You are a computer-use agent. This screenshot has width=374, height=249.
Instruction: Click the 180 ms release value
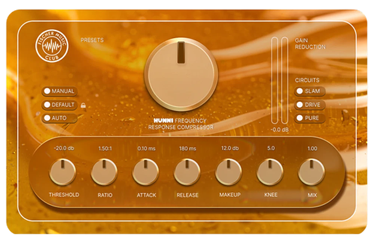188,148
